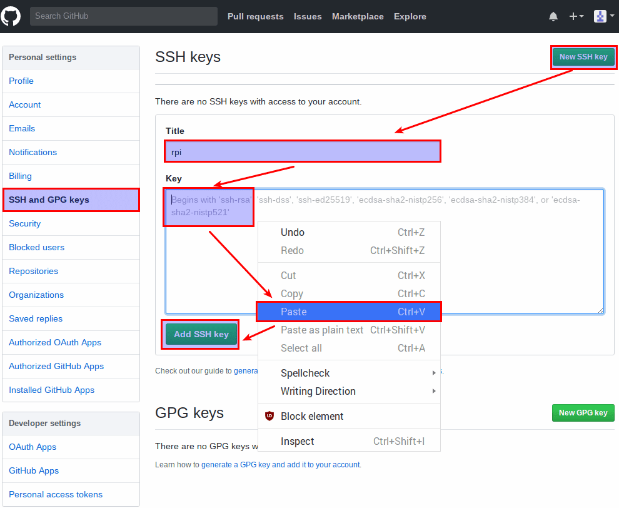Expand the Writing Direction submenu
619x508 pixels.
click(x=349, y=391)
